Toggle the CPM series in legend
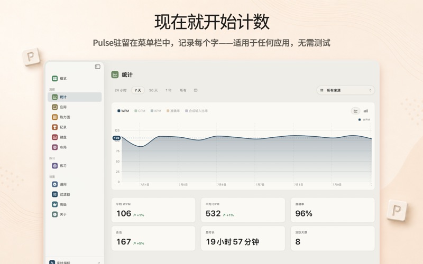The height and width of the screenshot is (264, 423). tap(140, 111)
